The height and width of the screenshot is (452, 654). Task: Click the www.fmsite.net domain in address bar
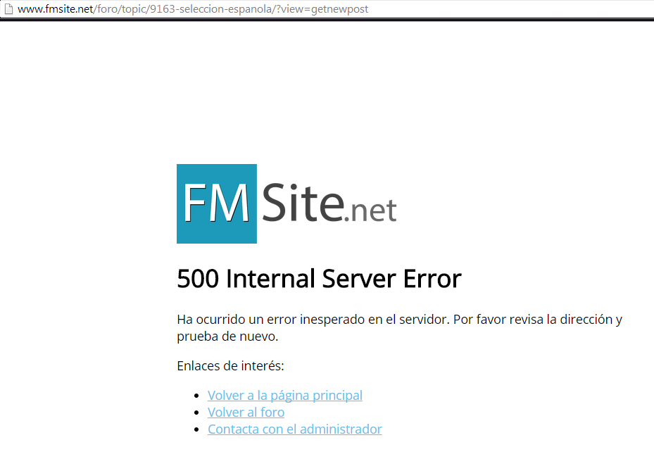[55, 9]
